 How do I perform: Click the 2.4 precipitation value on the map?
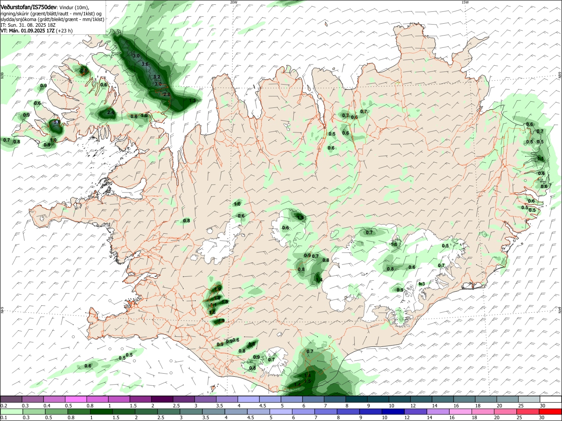click(111, 113)
